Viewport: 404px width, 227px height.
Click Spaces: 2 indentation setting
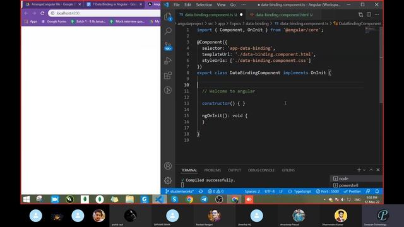[252, 191]
